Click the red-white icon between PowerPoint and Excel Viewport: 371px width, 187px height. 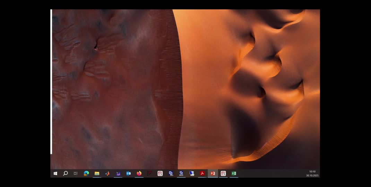click(223, 173)
